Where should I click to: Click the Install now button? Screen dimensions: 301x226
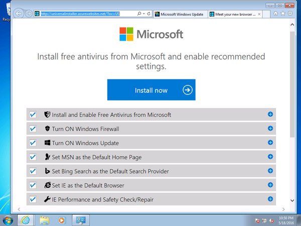pos(152,90)
